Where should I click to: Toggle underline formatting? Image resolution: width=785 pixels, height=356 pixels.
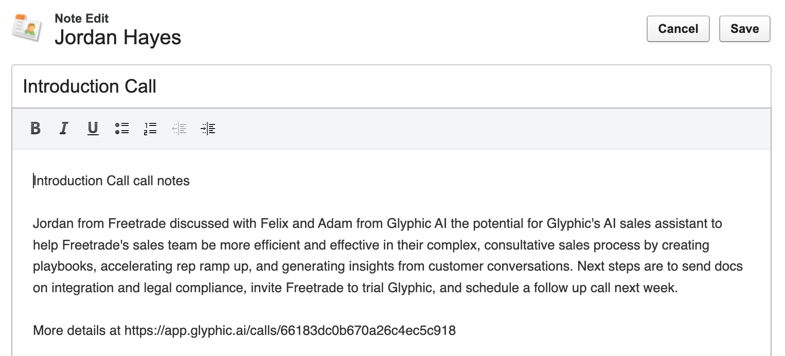(x=93, y=128)
